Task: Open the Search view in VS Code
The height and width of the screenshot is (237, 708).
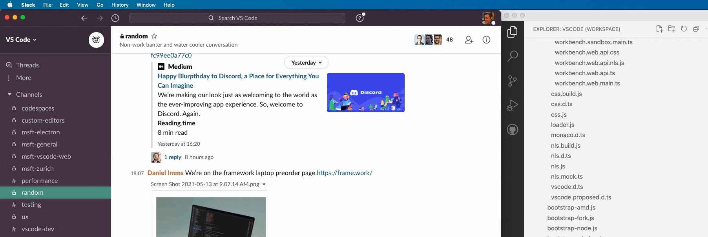Action: coord(513,56)
